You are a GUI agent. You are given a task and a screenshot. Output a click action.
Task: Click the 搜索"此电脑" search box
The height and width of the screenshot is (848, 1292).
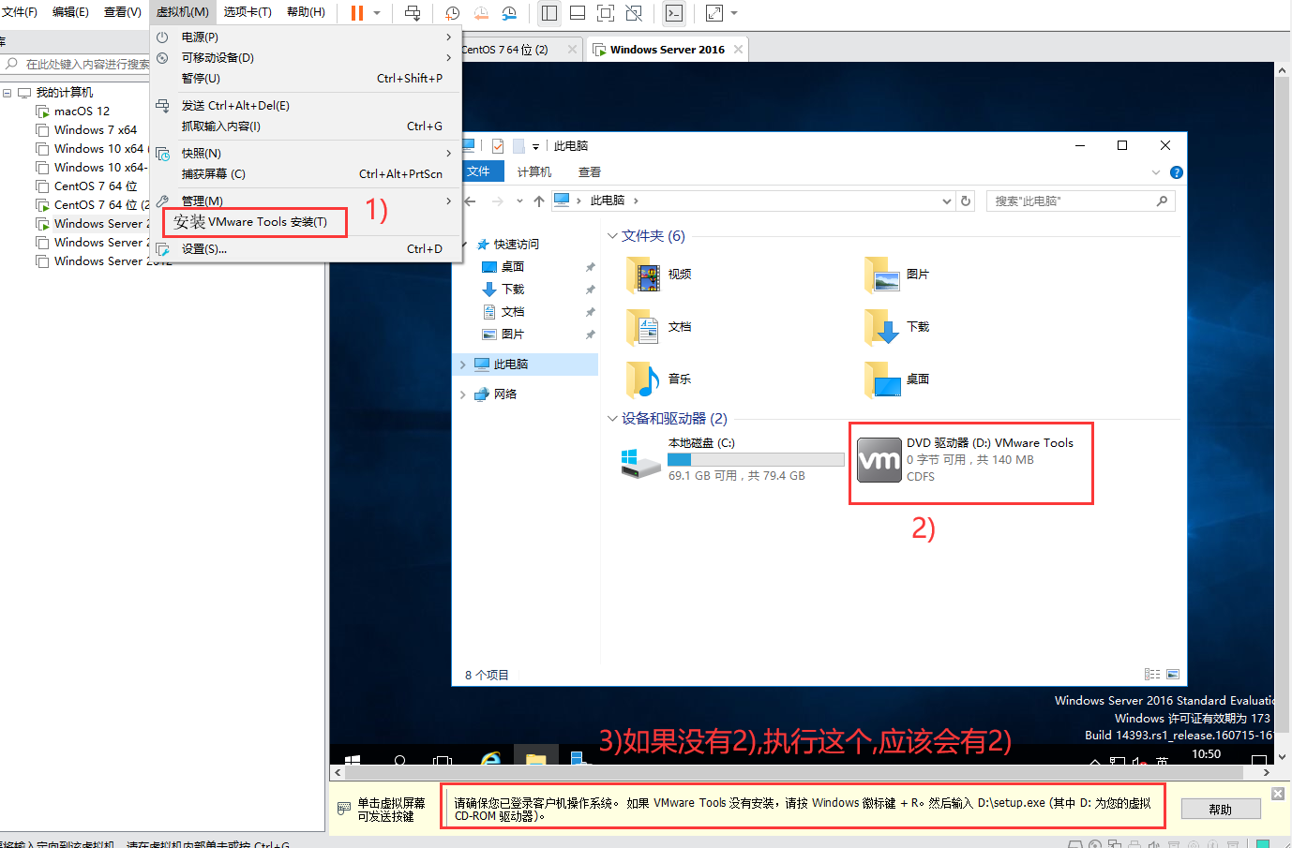[1080, 201]
